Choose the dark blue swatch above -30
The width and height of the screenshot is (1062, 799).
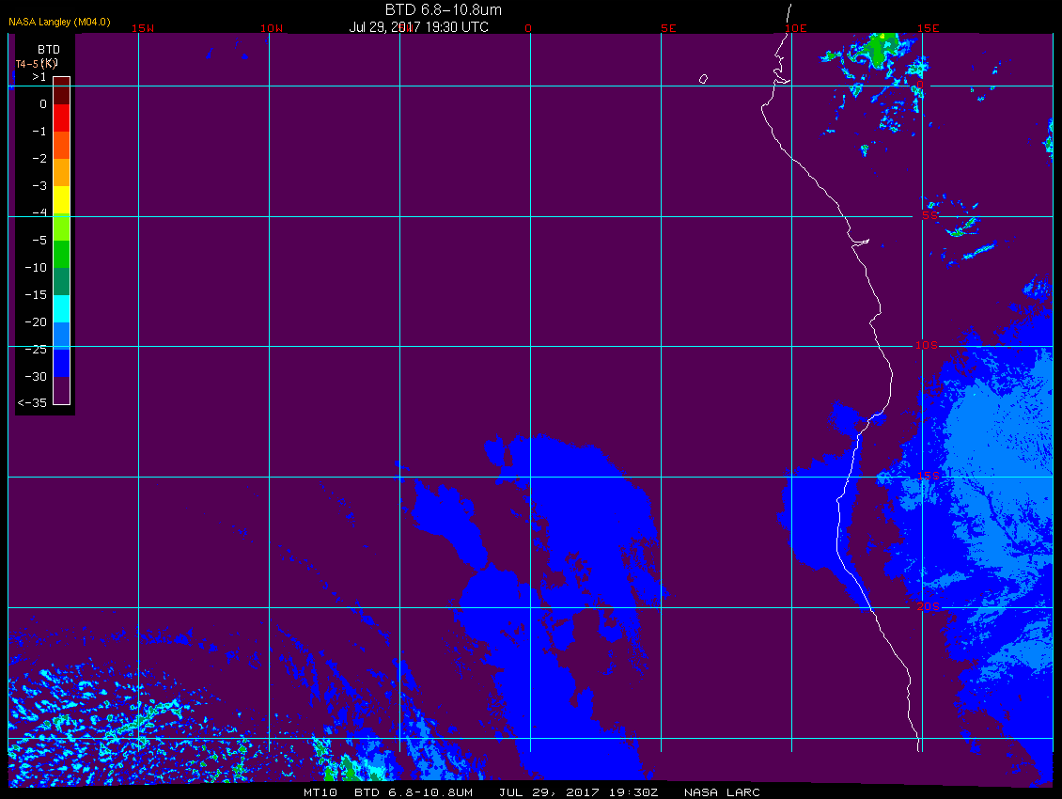coord(62,363)
